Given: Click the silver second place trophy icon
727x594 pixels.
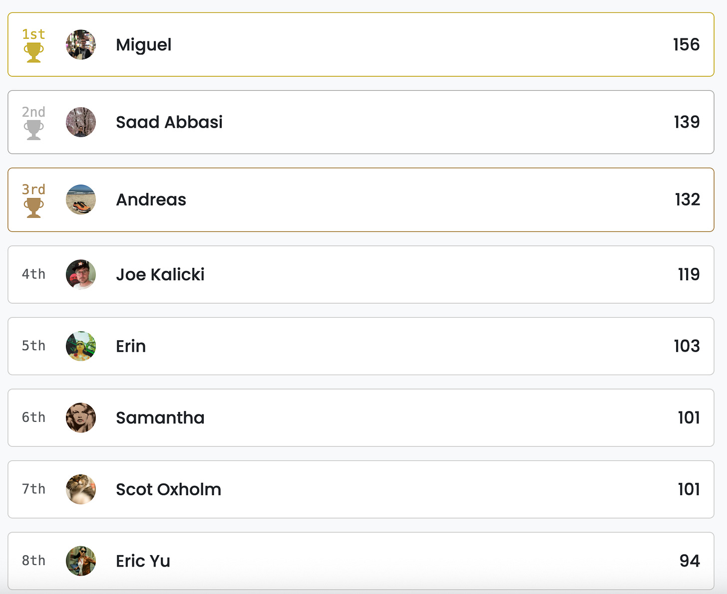Looking at the screenshot, I should (x=33, y=130).
